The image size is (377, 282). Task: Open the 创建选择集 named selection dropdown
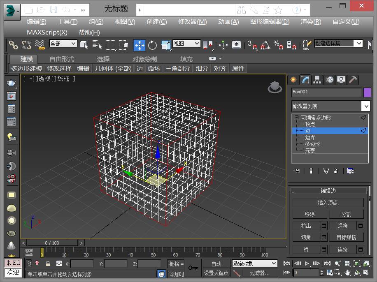pos(339,44)
